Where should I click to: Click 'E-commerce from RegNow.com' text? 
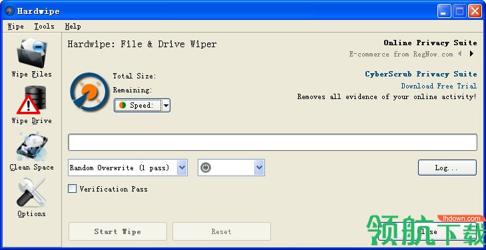click(401, 54)
